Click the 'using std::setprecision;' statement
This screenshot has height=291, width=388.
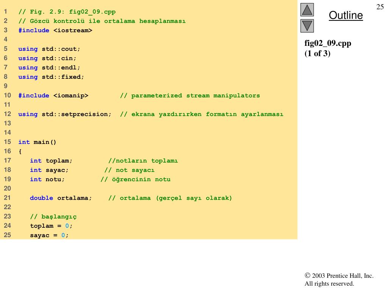(65, 114)
